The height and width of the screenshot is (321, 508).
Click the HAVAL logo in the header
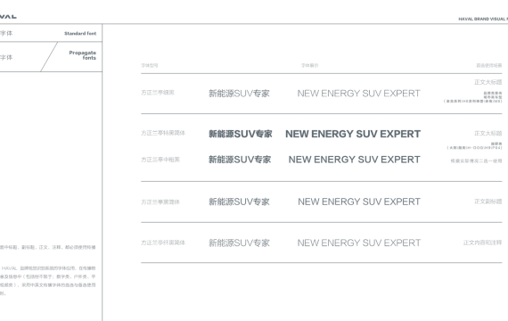click(x=8, y=16)
